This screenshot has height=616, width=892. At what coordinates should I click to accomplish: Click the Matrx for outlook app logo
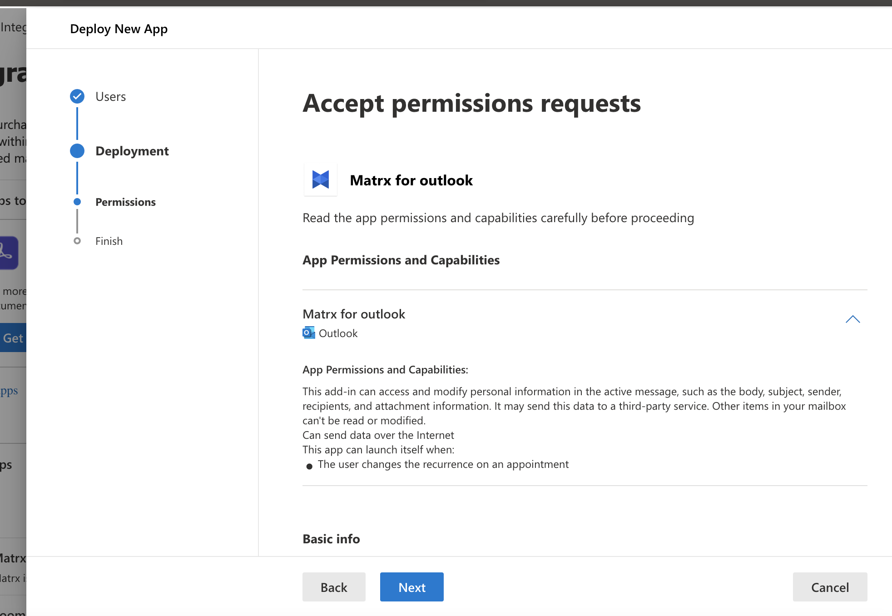click(x=321, y=180)
